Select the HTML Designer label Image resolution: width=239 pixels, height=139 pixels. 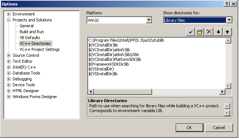click(x=26, y=91)
